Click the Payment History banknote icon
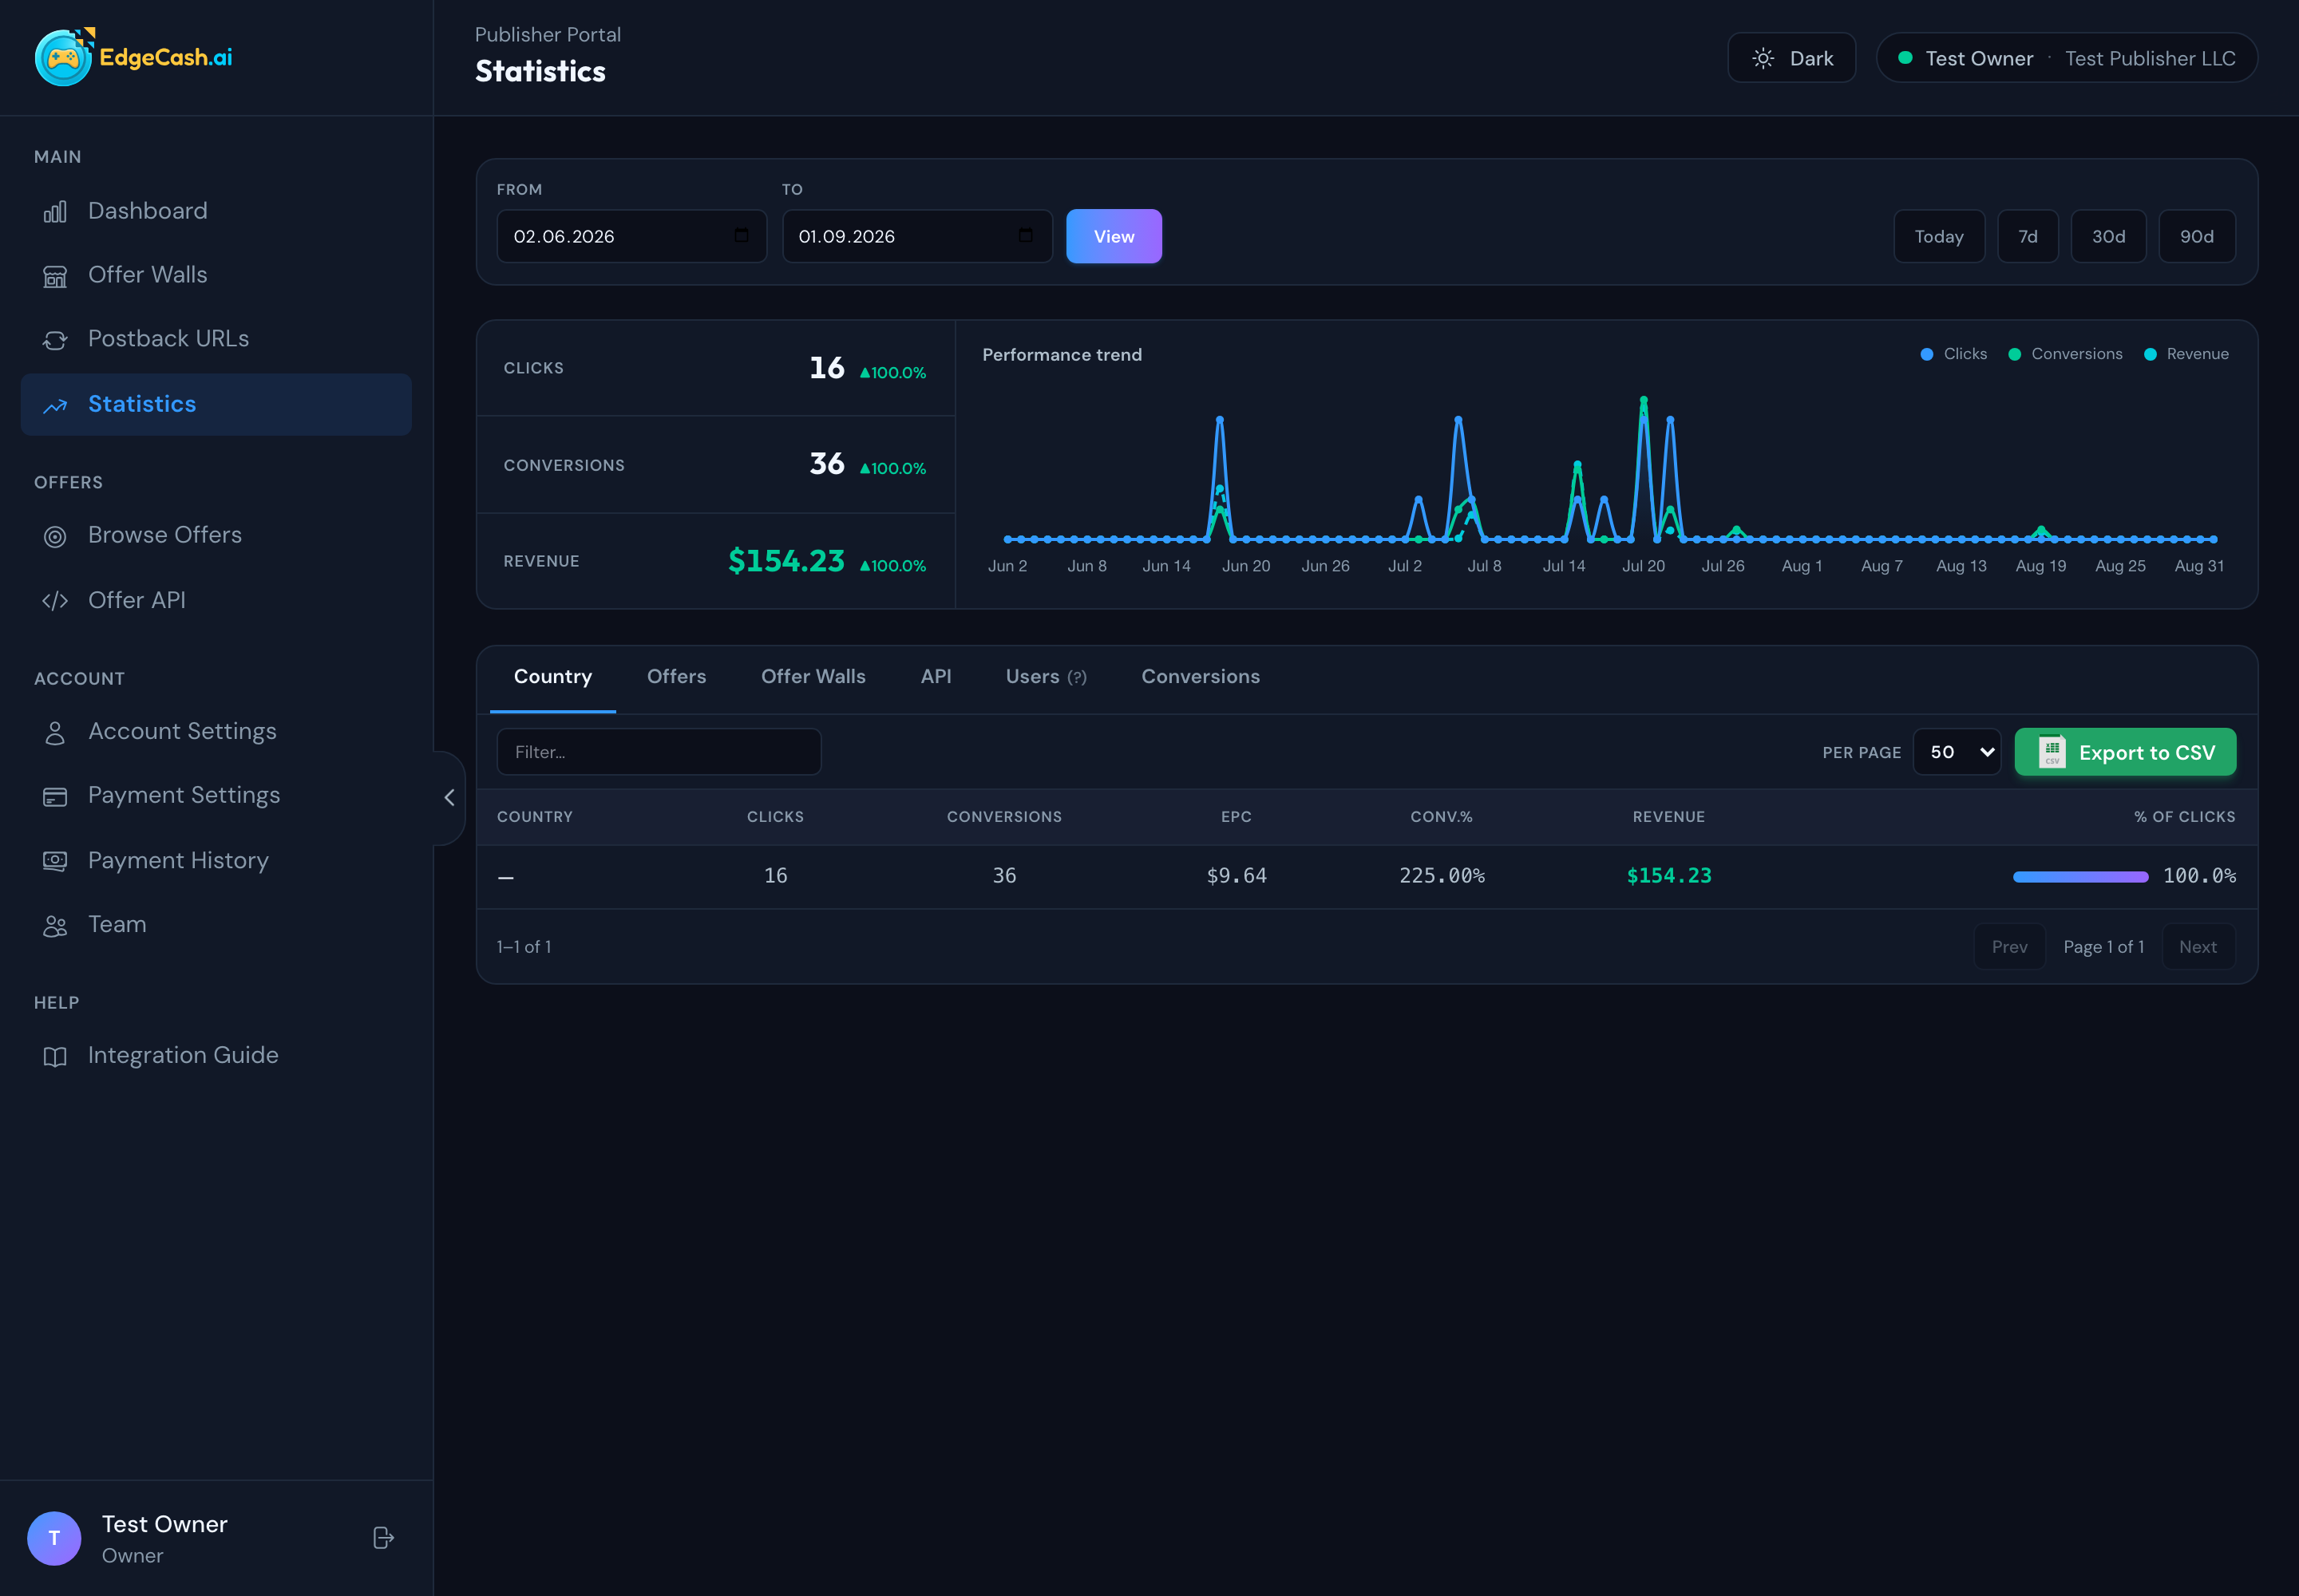 pyautogui.click(x=55, y=861)
